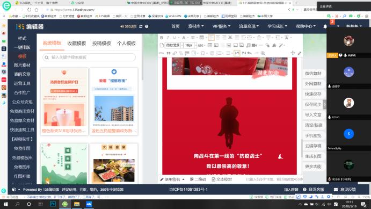Open HTML source code view
The width and height of the screenshot is (371, 209).
(162, 53)
